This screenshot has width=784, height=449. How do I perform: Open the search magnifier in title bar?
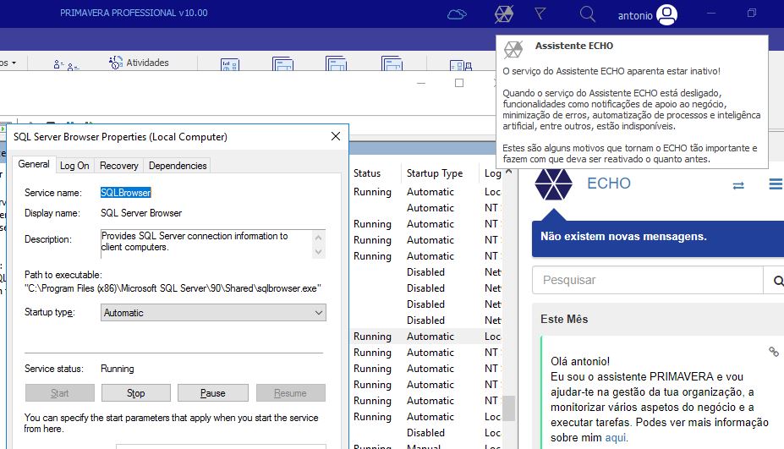(587, 14)
